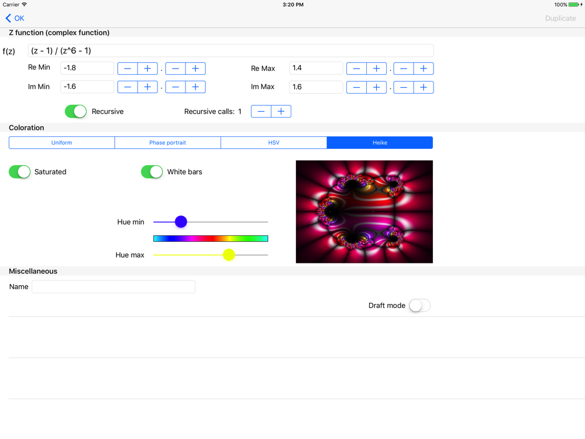Viewport: 585px width, 439px height.
Task: Increase Re Max integer part with plus
Action: pos(376,68)
